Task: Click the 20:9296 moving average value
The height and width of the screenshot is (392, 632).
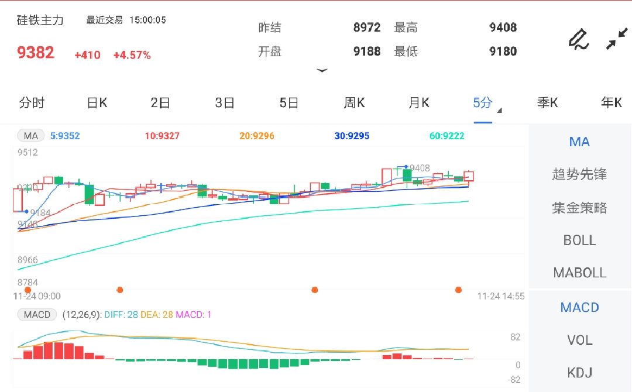Action: click(x=257, y=136)
